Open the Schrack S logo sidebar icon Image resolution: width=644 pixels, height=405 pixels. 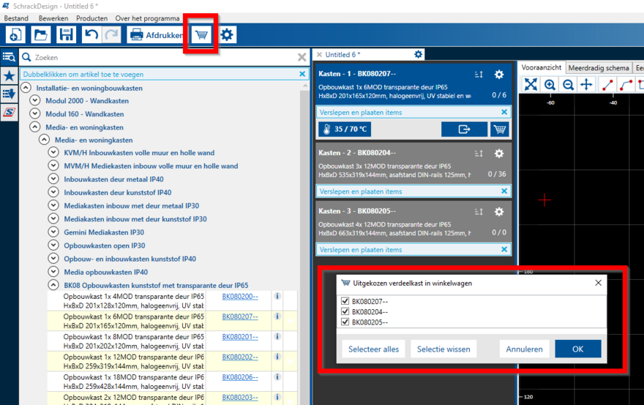pyautogui.click(x=9, y=112)
